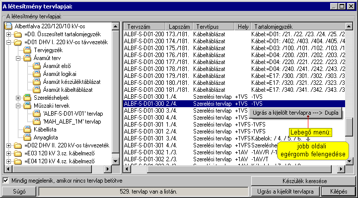Click the Kábellista folder icon

[x=27, y=130]
